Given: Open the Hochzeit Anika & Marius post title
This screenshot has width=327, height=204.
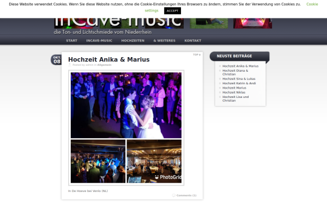Looking at the screenshot, I should tap(109, 59).
